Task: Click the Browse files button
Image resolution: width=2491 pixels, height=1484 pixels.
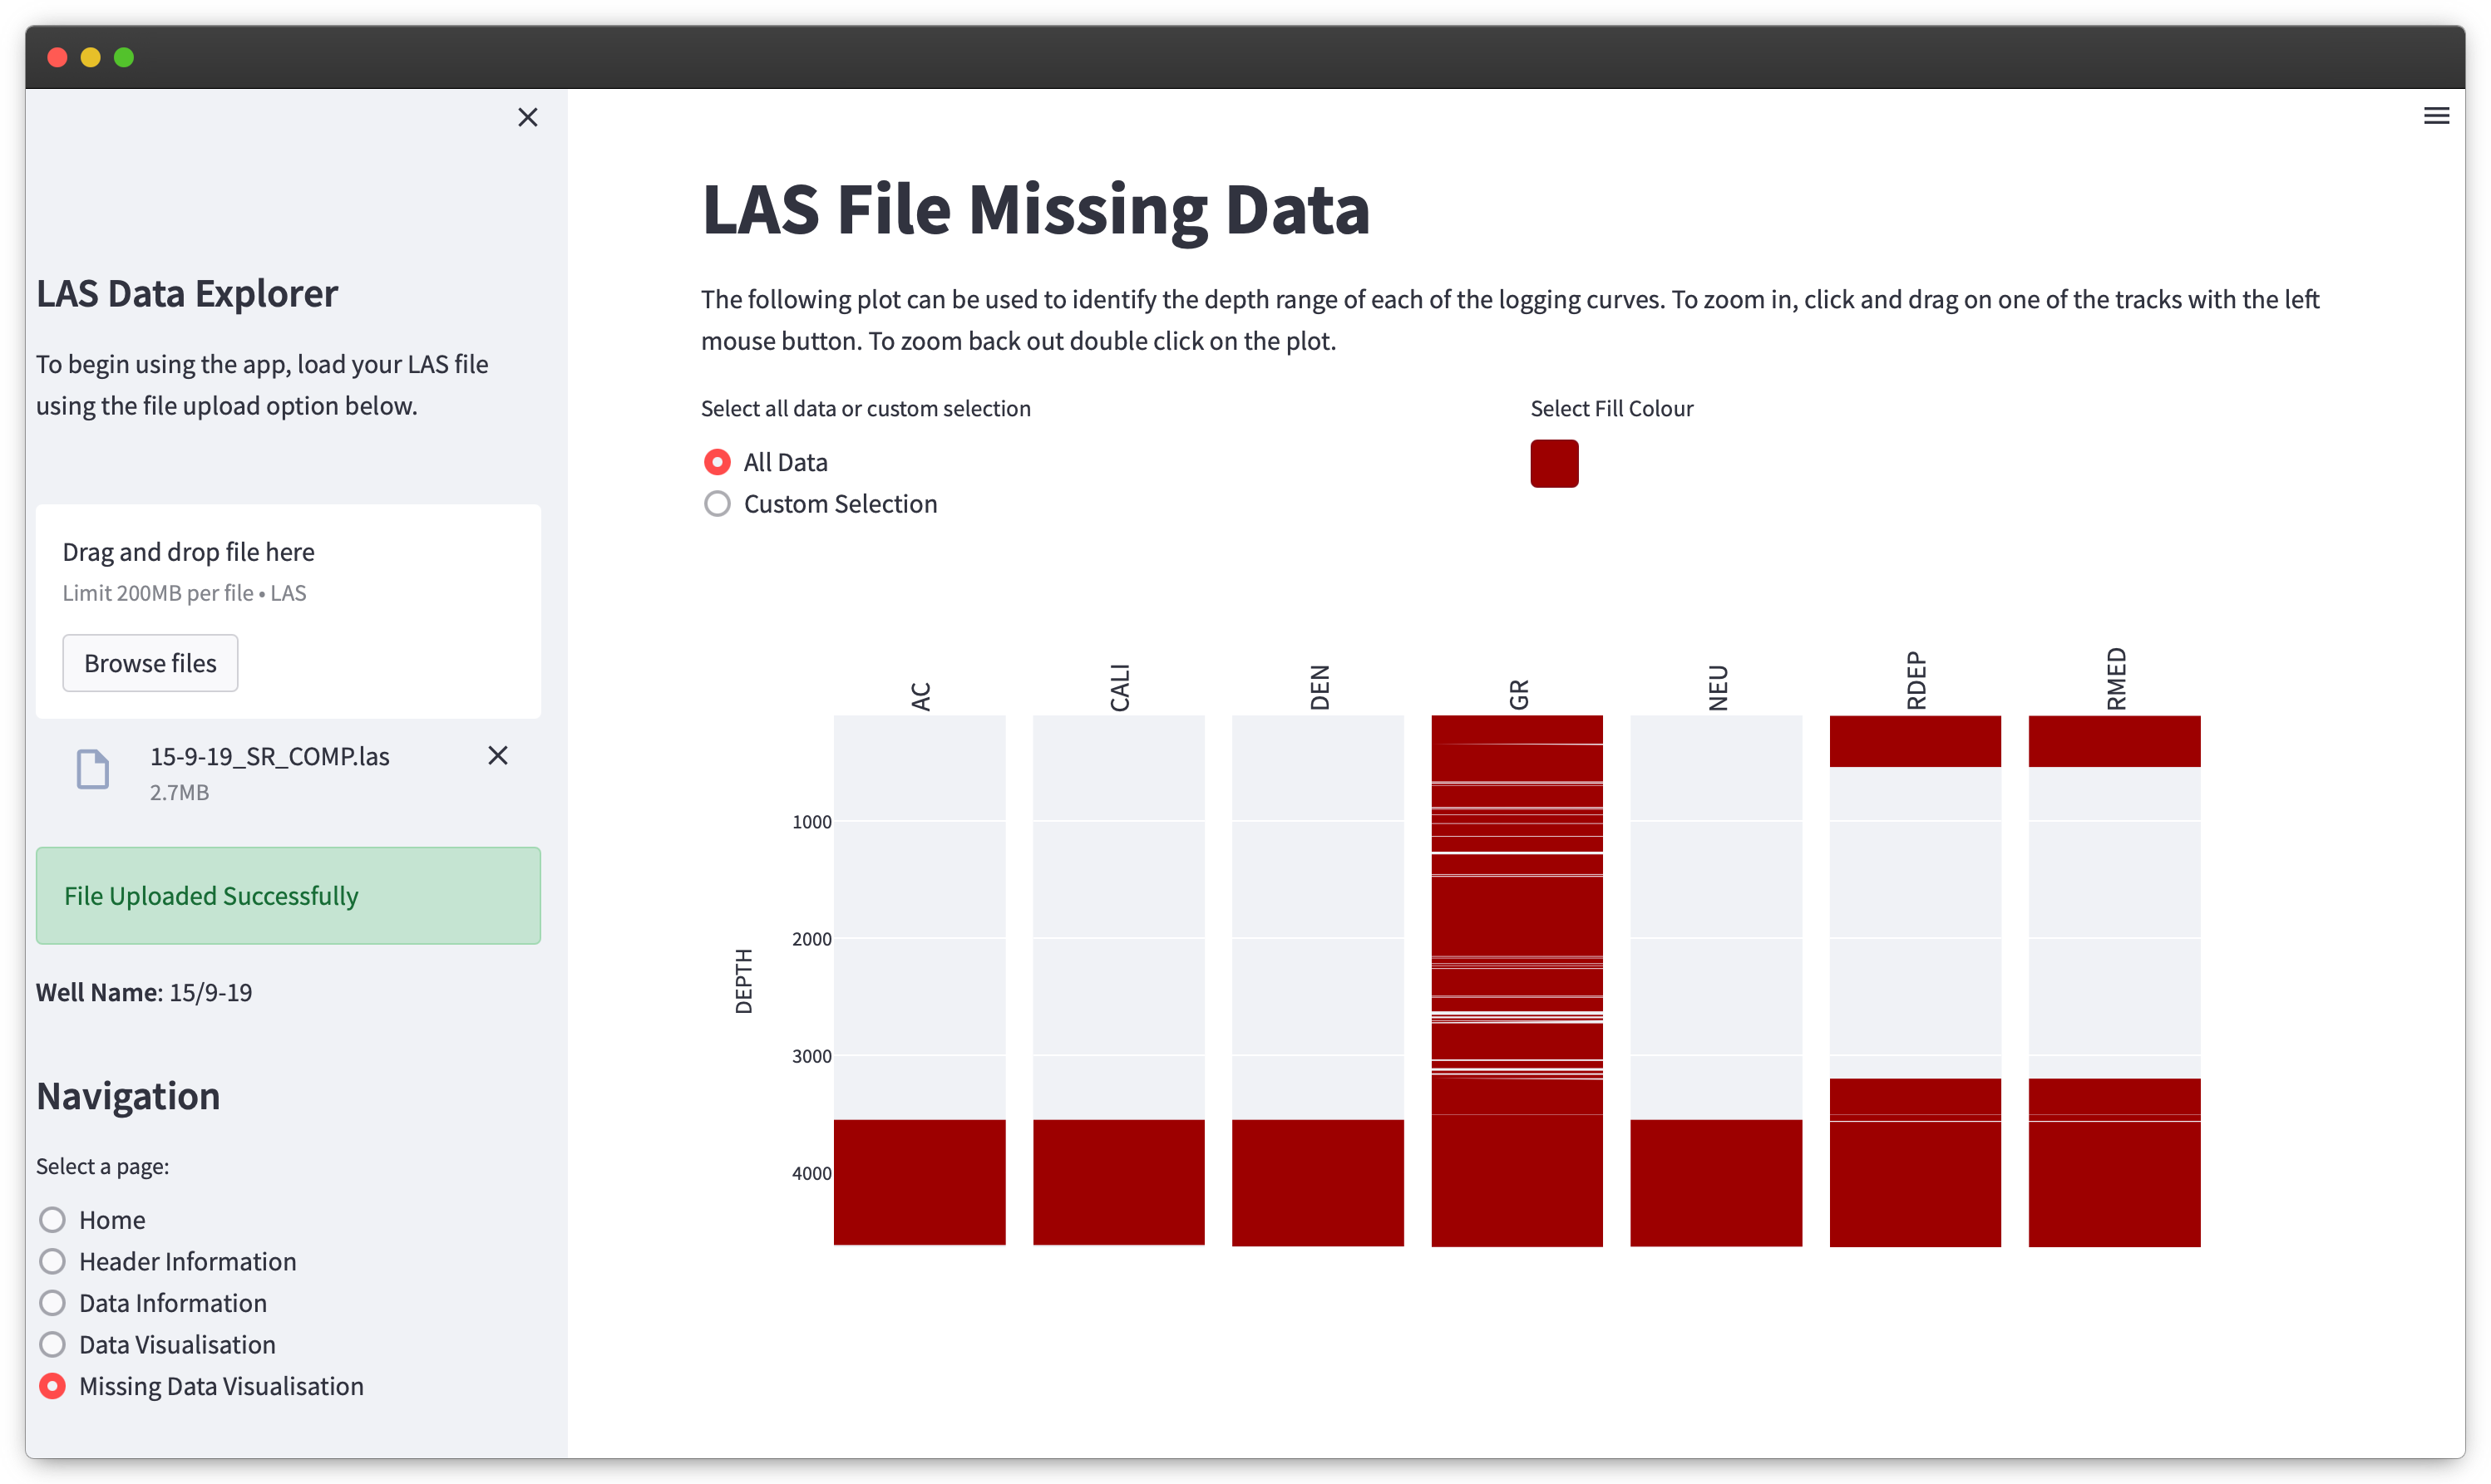Action: (x=150, y=663)
